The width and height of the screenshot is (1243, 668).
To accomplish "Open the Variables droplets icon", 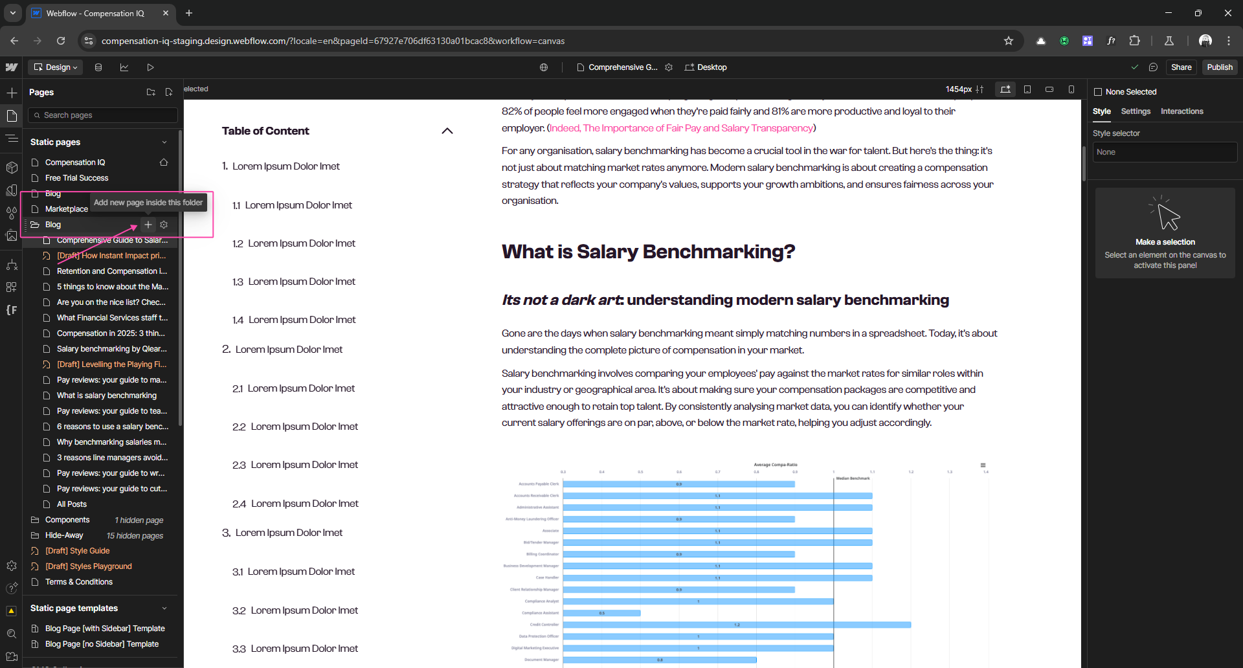I will [x=12, y=213].
